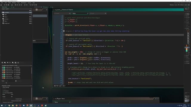Click the create asset layer icon
The height and width of the screenshot is (107, 191).
click(x=13, y=63)
